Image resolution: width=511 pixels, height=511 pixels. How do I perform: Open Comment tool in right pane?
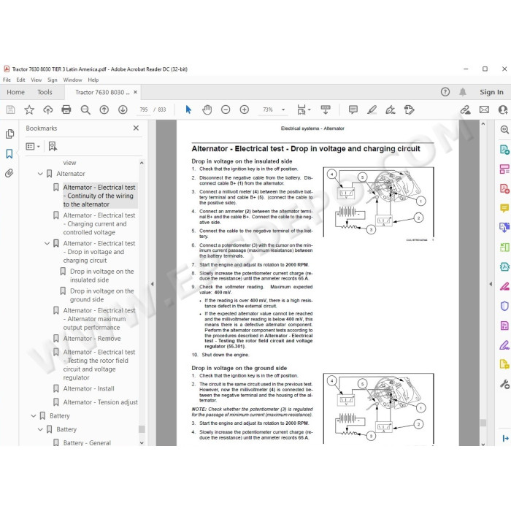click(504, 207)
